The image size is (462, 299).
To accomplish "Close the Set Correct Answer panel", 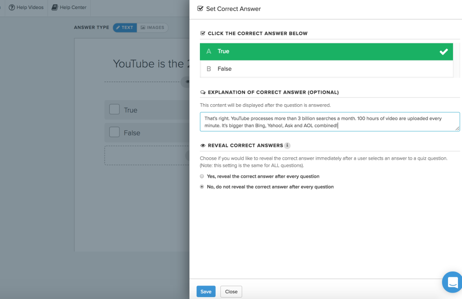I will click(231, 291).
